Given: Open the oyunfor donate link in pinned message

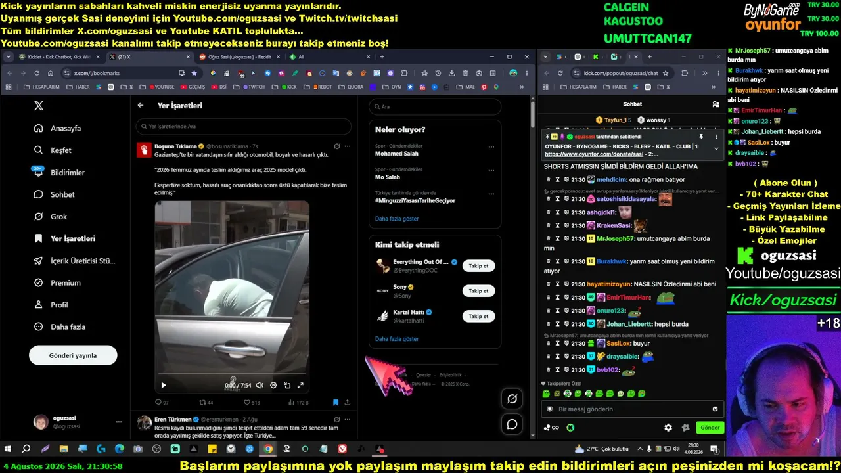Looking at the screenshot, I should click(x=594, y=154).
